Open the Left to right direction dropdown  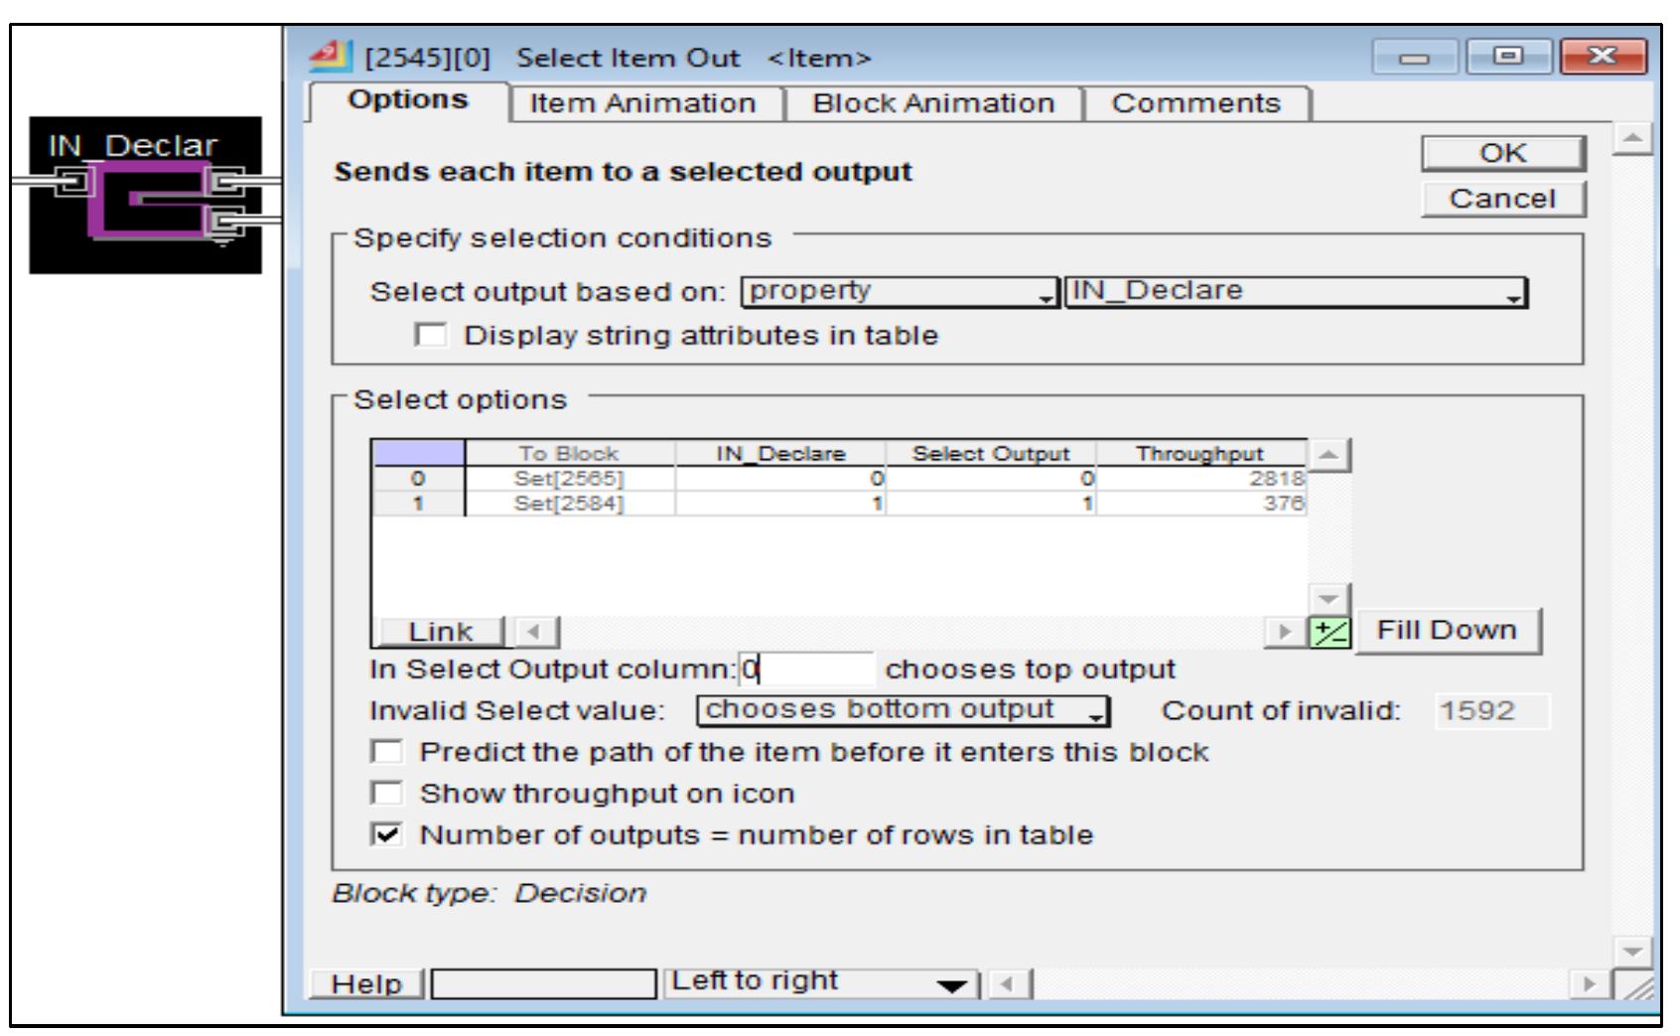click(820, 983)
